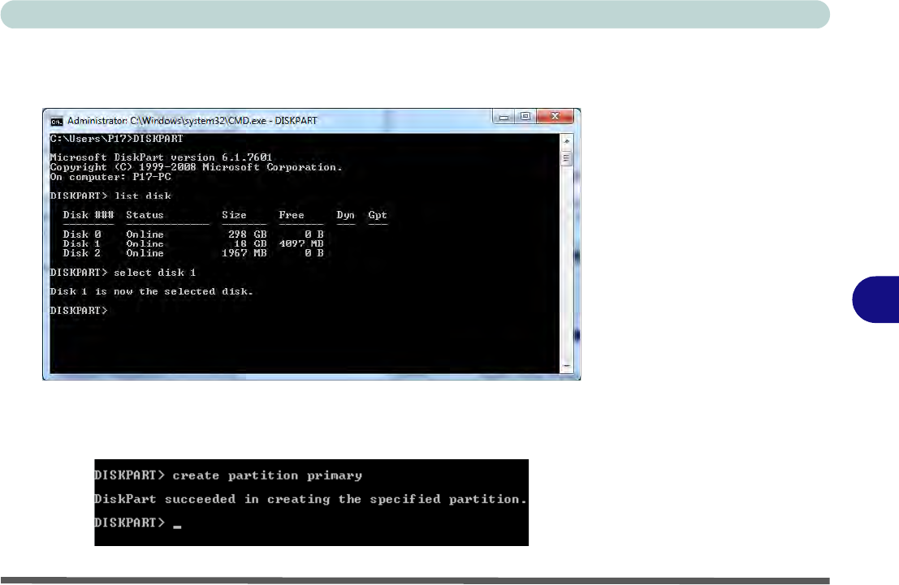Click the 'Status' column header
899x585 pixels.
tap(145, 215)
